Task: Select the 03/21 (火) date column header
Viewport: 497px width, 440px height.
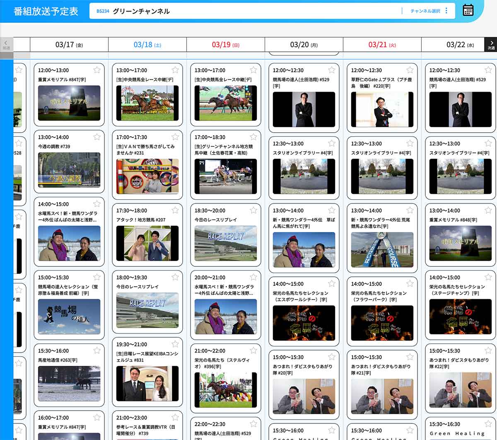Action: click(382, 45)
